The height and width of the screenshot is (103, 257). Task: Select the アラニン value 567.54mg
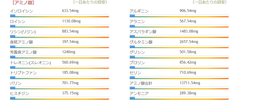188,21
